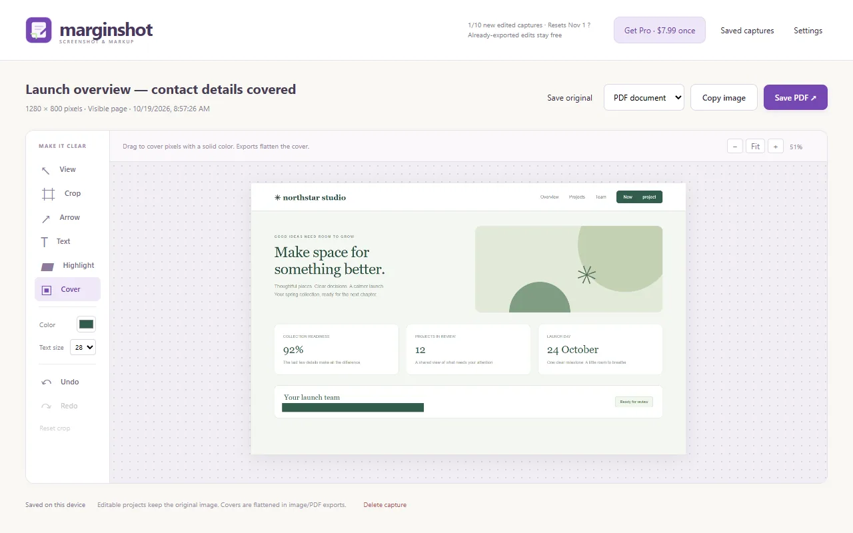Select the Crop tool
This screenshot has height=533, width=853.
click(x=67, y=193)
